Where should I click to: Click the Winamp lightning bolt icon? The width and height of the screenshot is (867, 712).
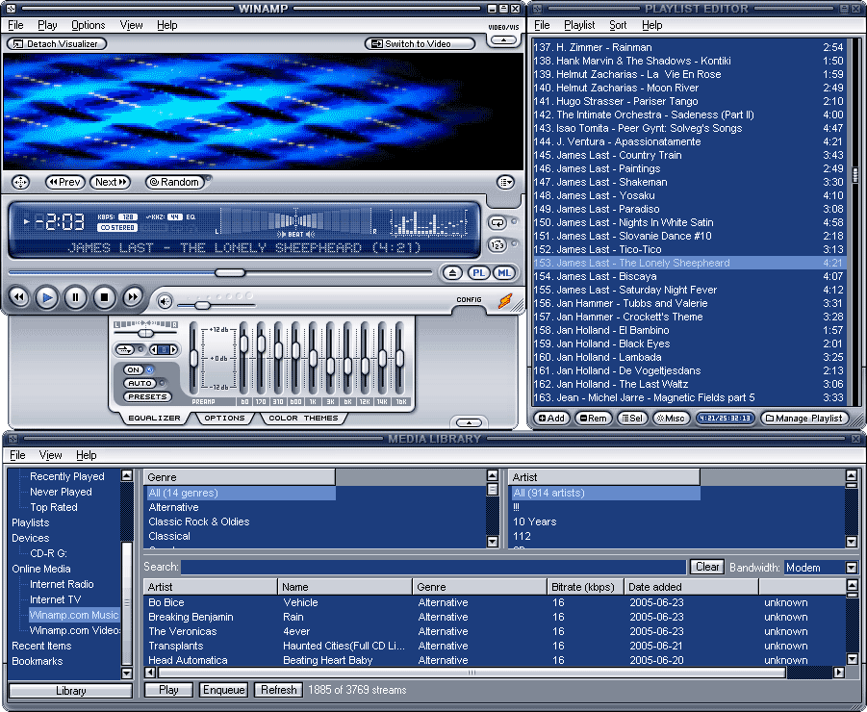coord(504,301)
